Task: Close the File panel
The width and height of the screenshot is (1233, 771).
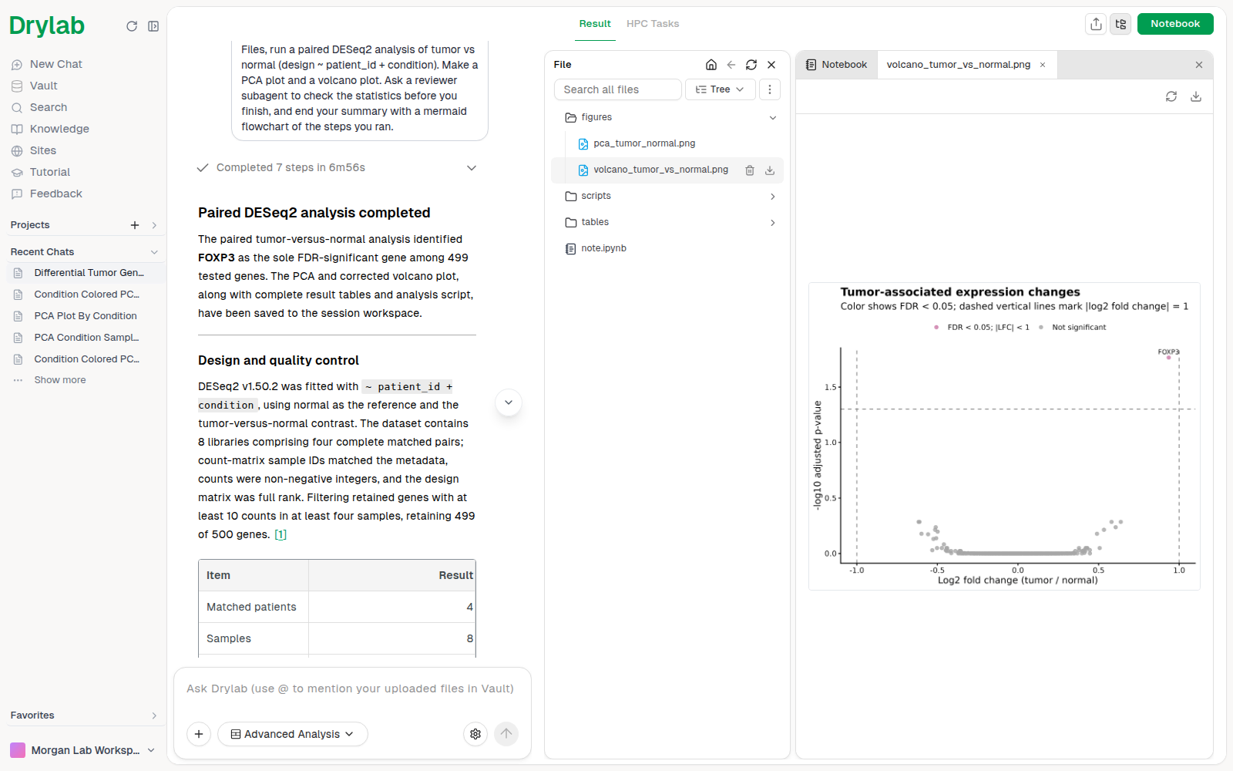Action: point(771,65)
